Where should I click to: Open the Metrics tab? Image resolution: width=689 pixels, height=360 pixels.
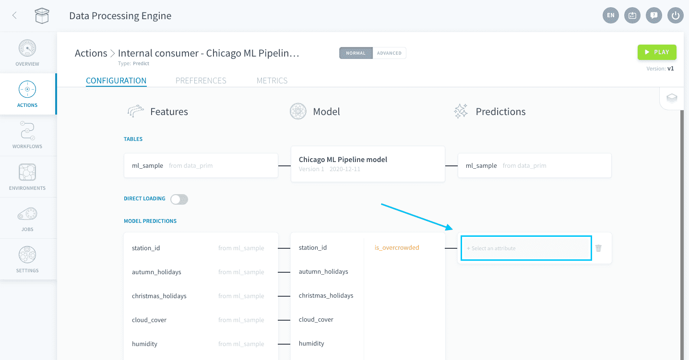[x=272, y=81]
